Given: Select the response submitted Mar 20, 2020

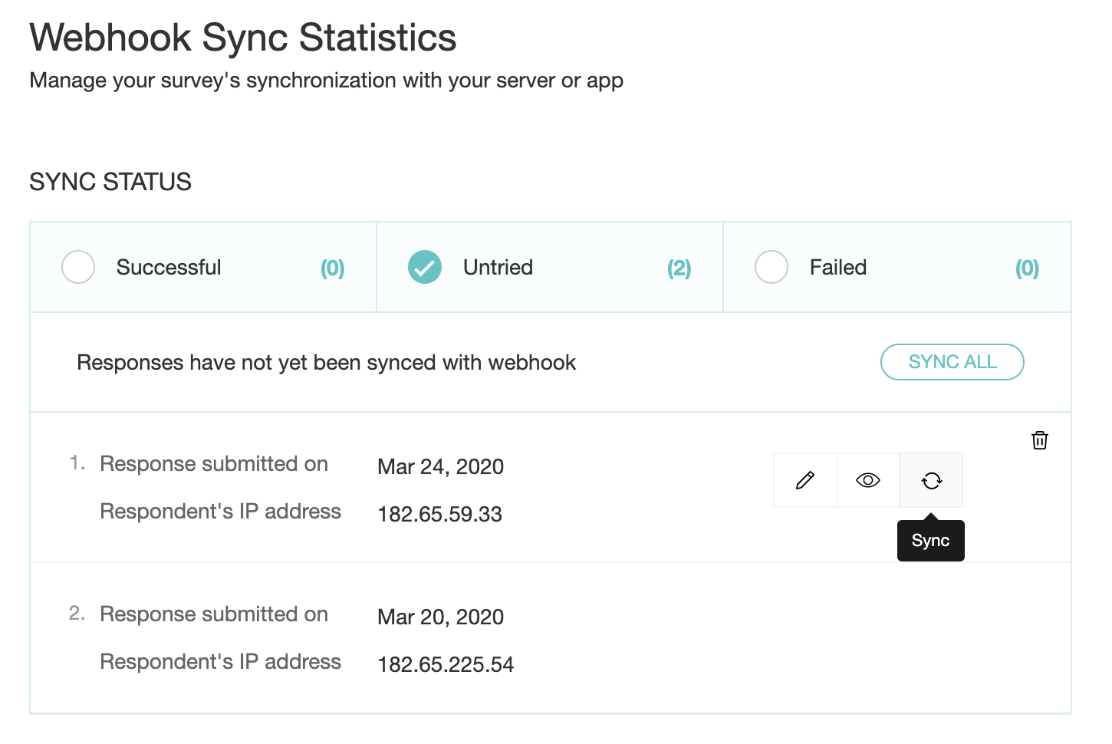Looking at the screenshot, I should pyautogui.click(x=440, y=617).
